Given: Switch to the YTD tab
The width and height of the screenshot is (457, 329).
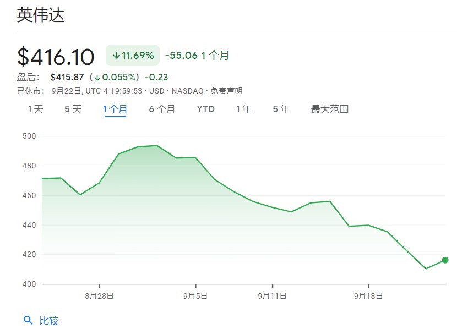Looking at the screenshot, I should pyautogui.click(x=205, y=109).
